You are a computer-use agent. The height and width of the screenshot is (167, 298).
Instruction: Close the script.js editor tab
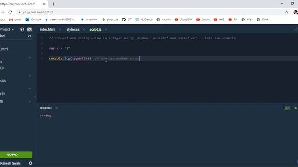pos(106,29)
